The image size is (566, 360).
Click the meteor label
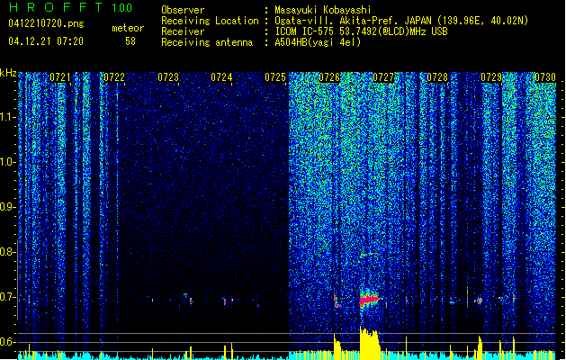128,28
